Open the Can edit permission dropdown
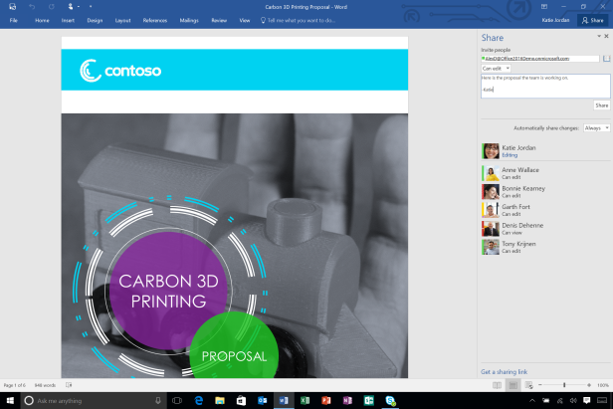This screenshot has height=409, width=613. click(x=496, y=69)
